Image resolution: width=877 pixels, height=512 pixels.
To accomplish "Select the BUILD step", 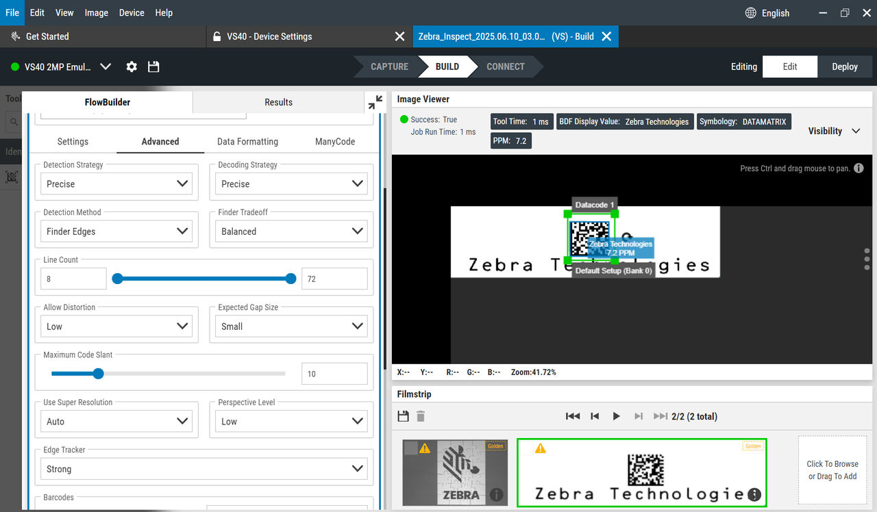I will tap(447, 66).
